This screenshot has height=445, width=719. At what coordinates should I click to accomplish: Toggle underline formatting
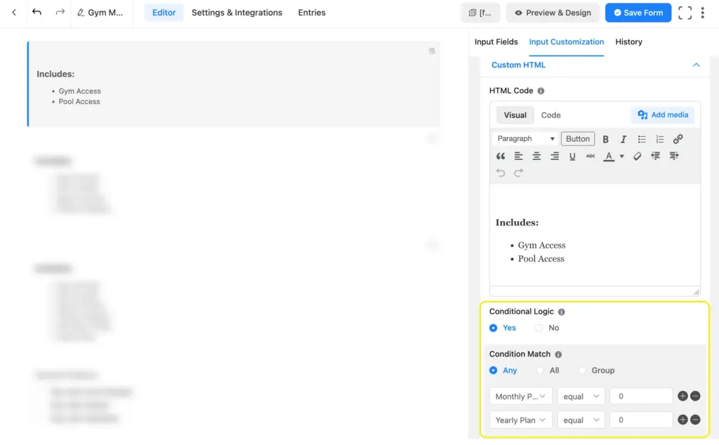[572, 156]
